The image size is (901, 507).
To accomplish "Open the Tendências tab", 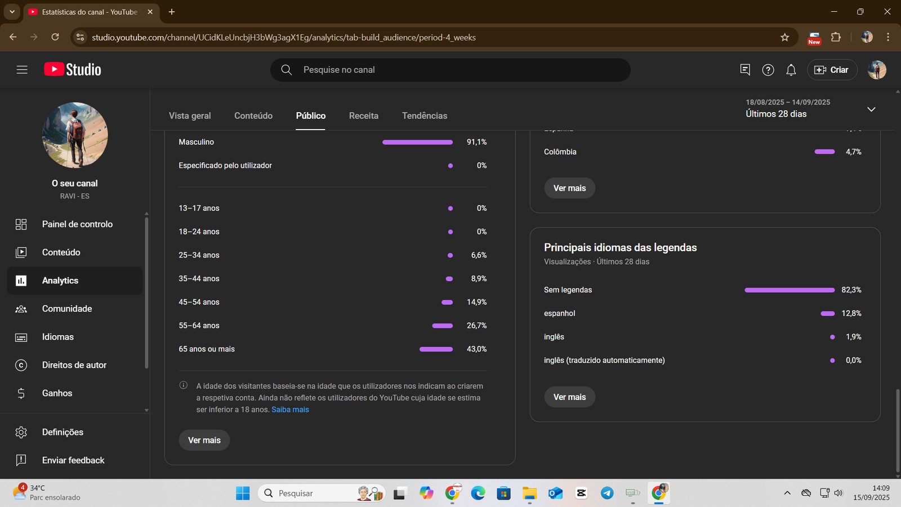I will tap(424, 115).
